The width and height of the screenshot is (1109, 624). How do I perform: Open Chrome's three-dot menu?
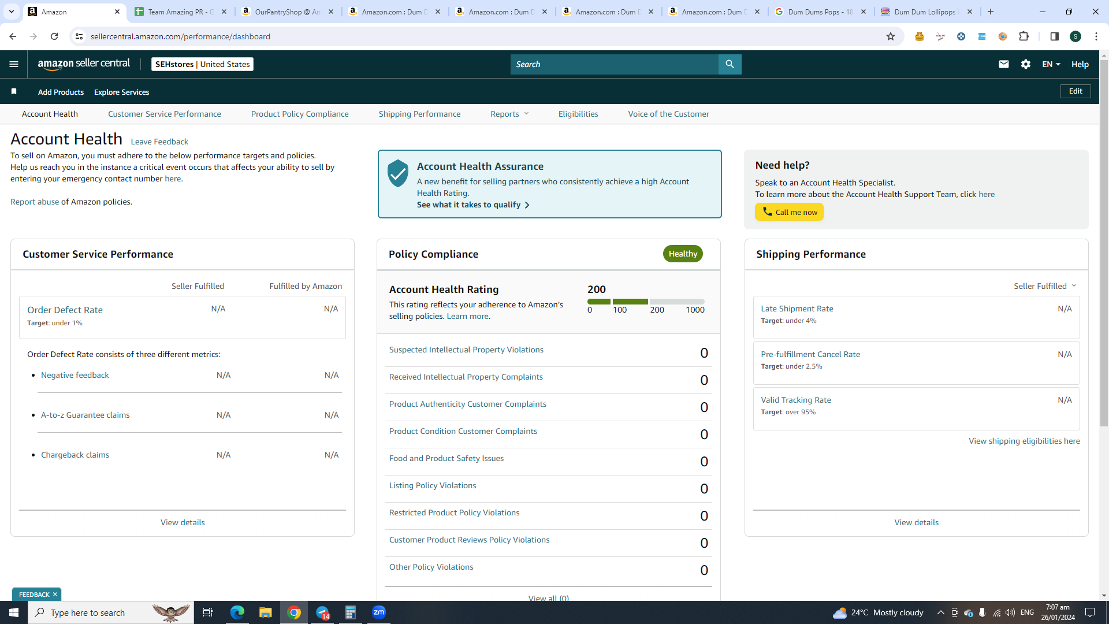tap(1096, 36)
